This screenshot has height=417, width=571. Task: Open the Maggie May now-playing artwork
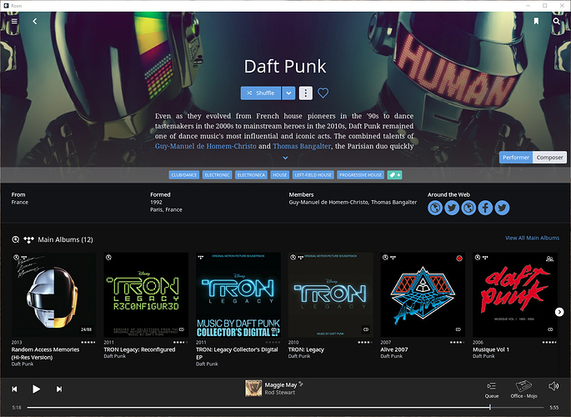(x=253, y=389)
